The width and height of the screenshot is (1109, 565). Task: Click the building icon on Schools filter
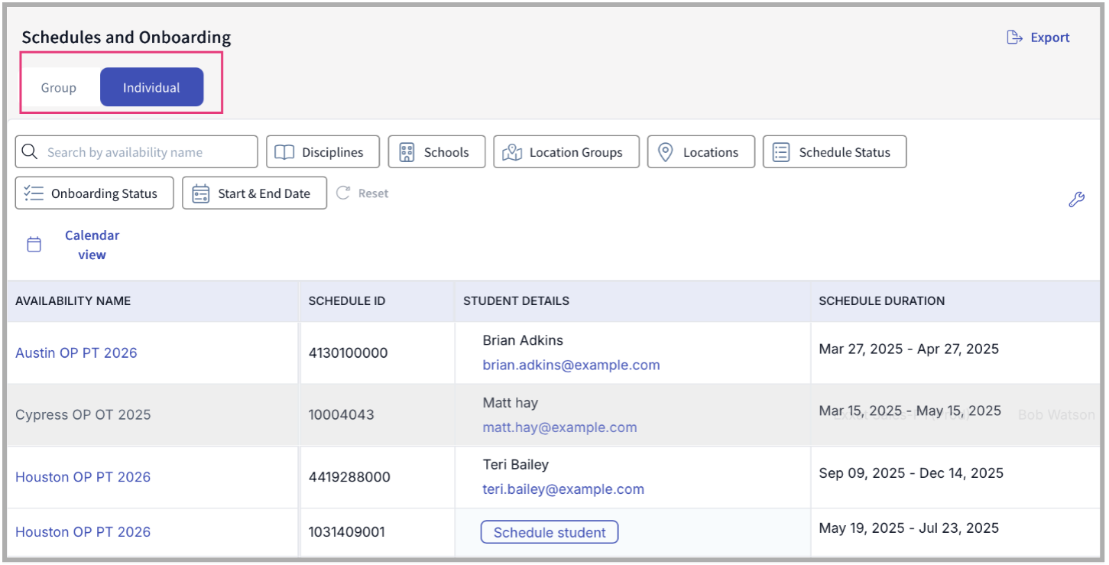(407, 152)
